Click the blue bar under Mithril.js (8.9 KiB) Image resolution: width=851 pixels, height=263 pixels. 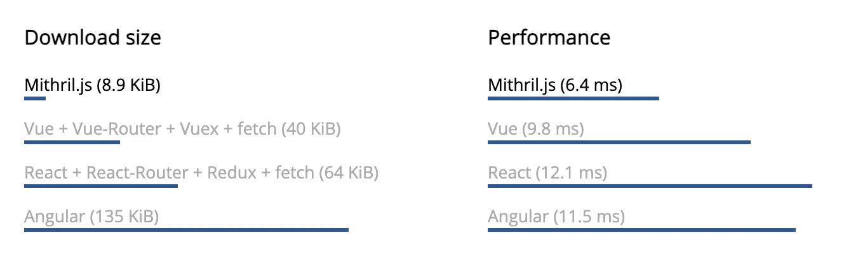(35, 98)
